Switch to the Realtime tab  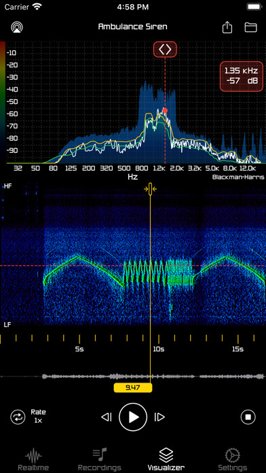tap(33, 459)
